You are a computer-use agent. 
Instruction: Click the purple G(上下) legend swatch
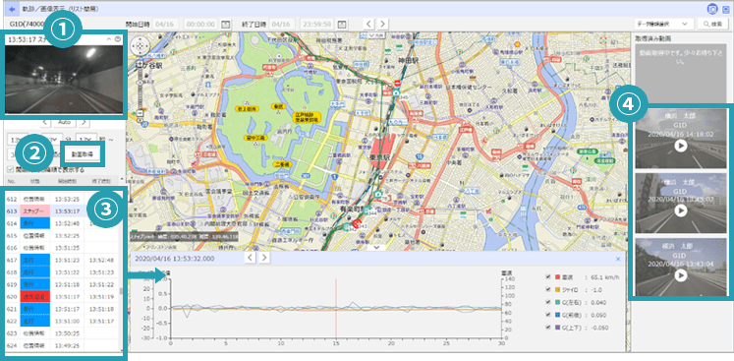pos(558,328)
